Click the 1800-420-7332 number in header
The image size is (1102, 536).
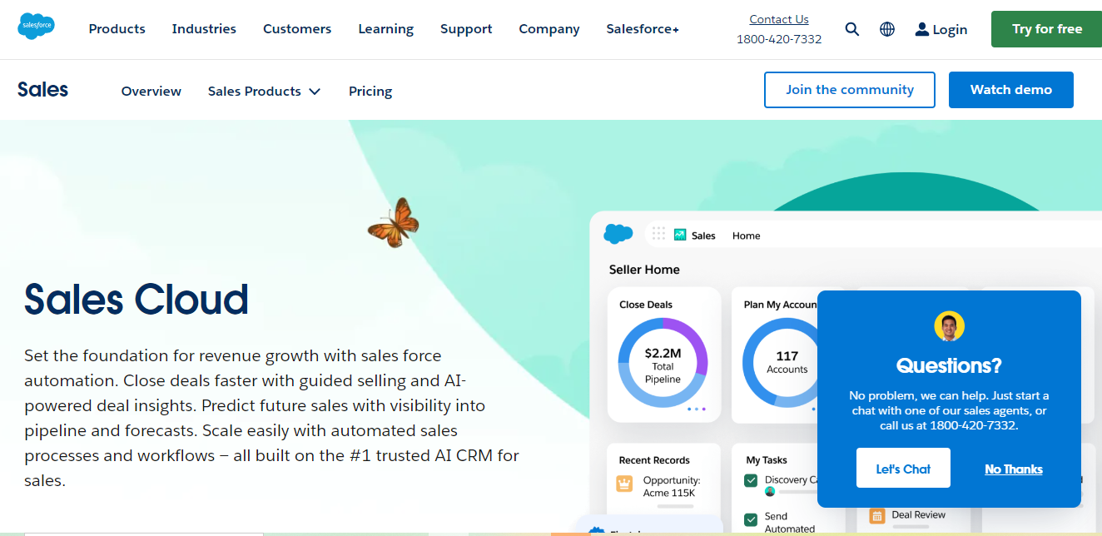779,39
